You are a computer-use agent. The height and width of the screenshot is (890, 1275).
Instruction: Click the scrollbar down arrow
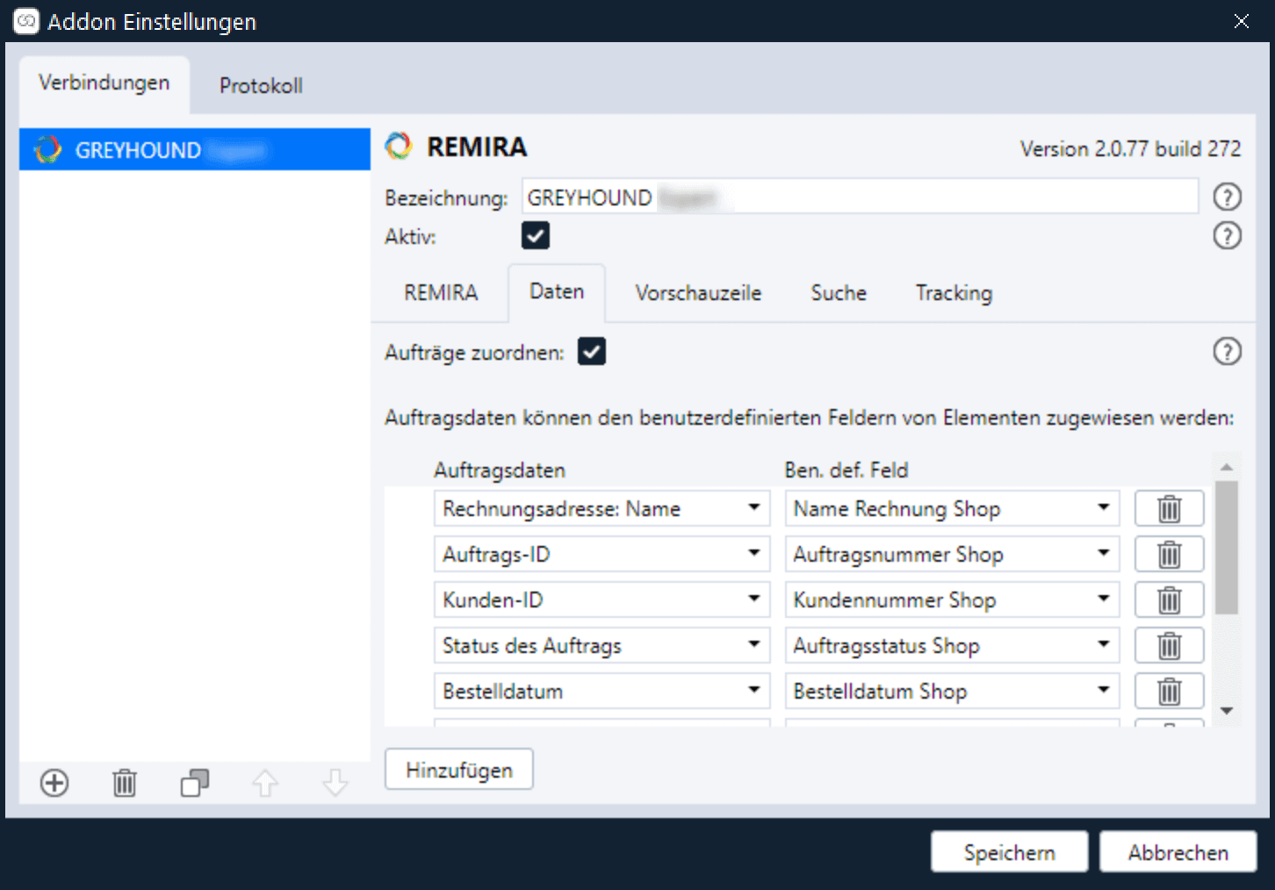(1227, 711)
